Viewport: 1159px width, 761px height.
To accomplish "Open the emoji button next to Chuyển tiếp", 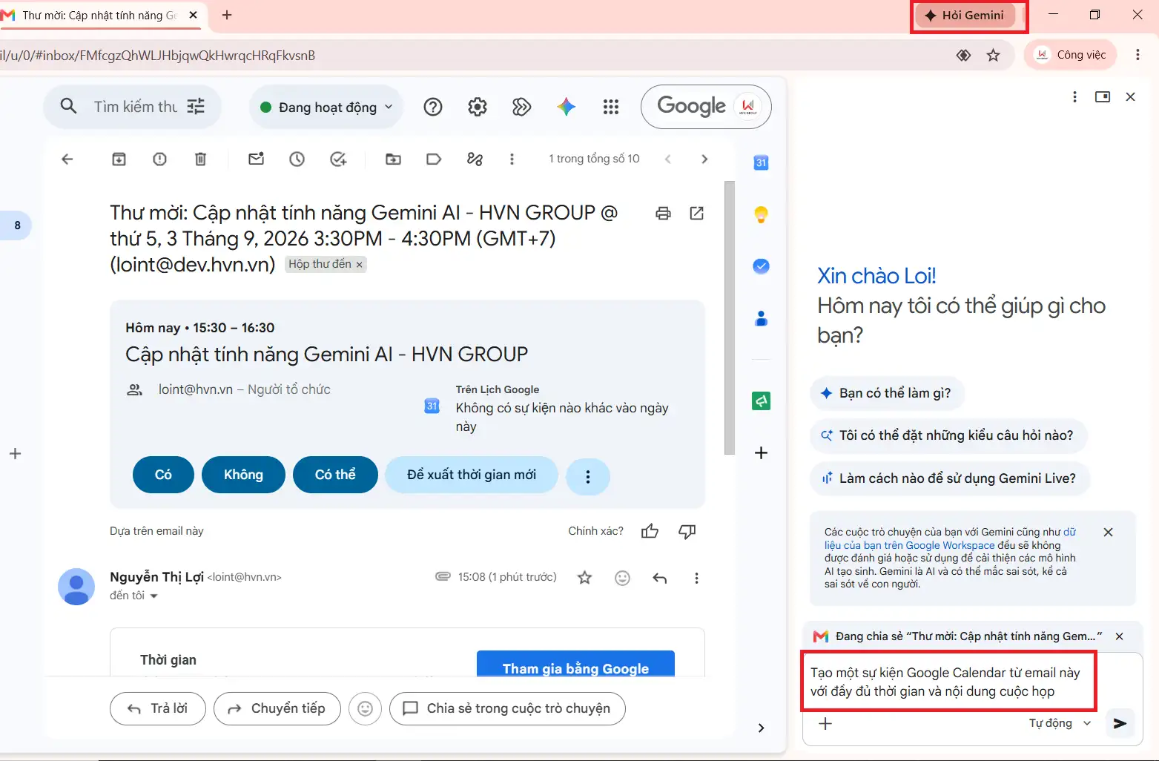I will click(x=366, y=708).
